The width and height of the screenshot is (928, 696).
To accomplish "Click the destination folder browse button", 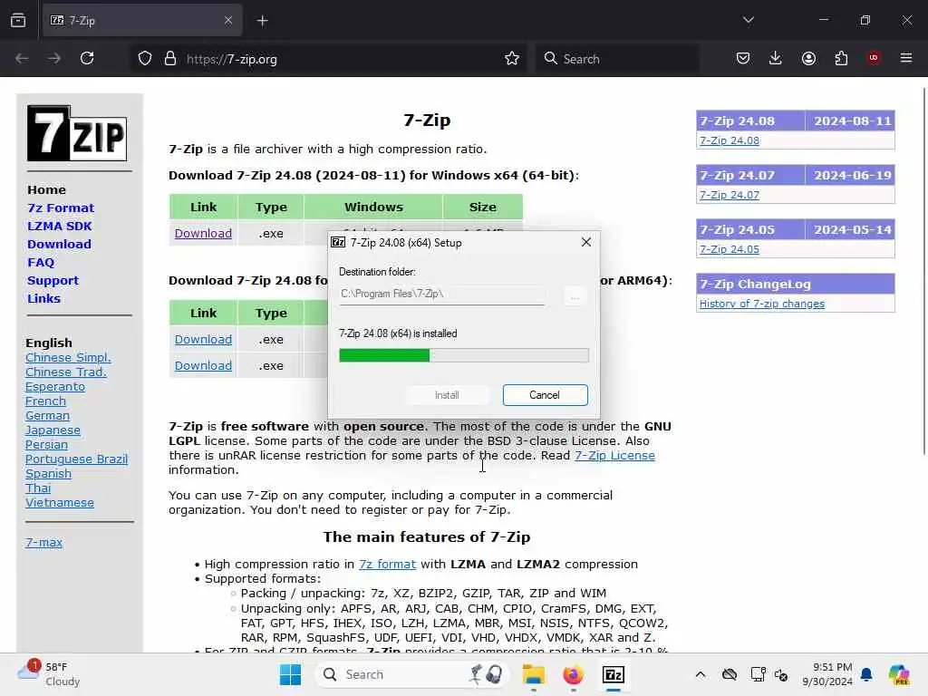I will click(x=575, y=295).
